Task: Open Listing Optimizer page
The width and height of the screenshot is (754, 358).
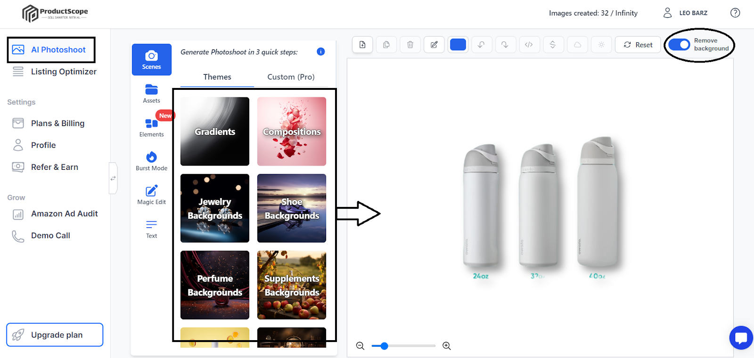Action: [x=55, y=72]
